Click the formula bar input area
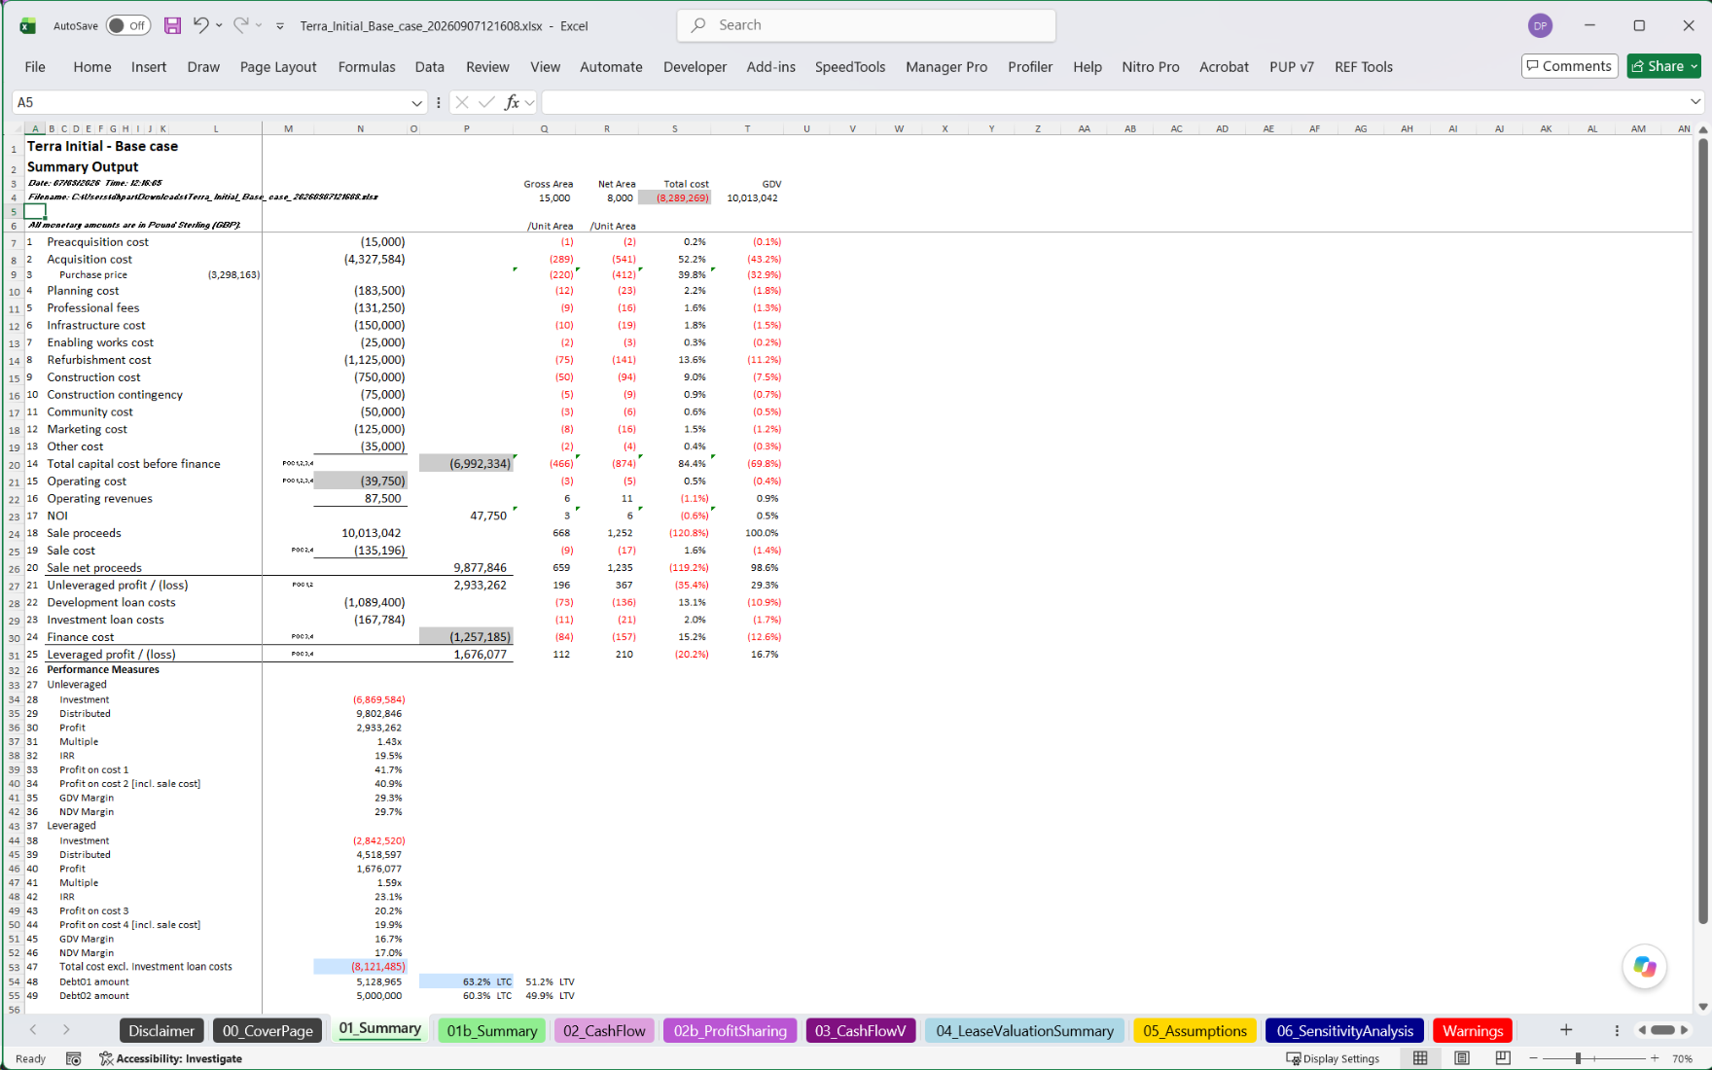 pos(1114,102)
